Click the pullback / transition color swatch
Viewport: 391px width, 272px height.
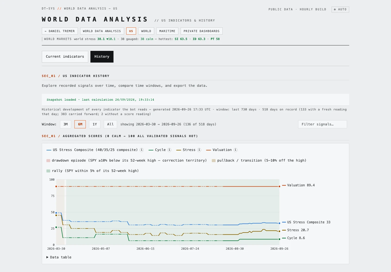[214, 160]
